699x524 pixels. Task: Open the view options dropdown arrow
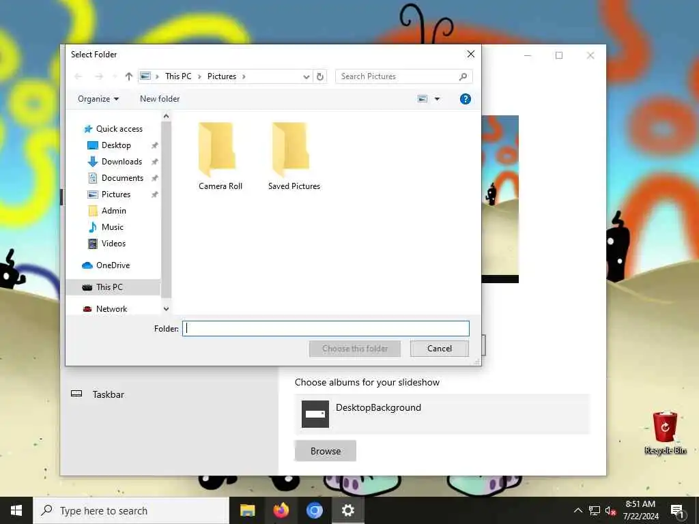coord(438,99)
